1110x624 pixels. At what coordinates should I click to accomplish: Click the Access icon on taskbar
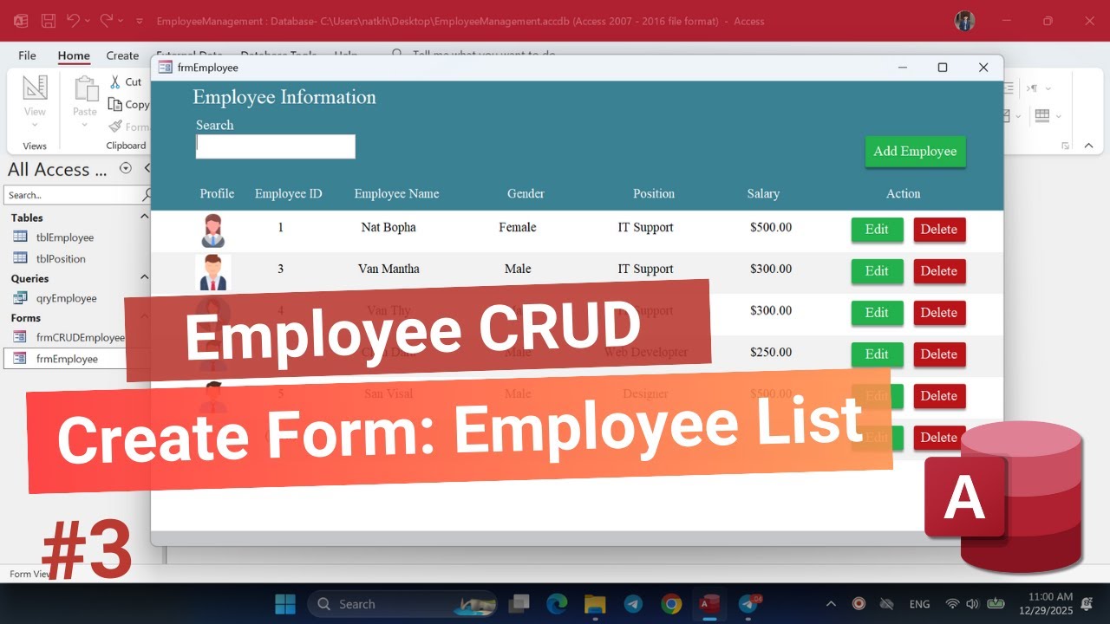pos(709,603)
